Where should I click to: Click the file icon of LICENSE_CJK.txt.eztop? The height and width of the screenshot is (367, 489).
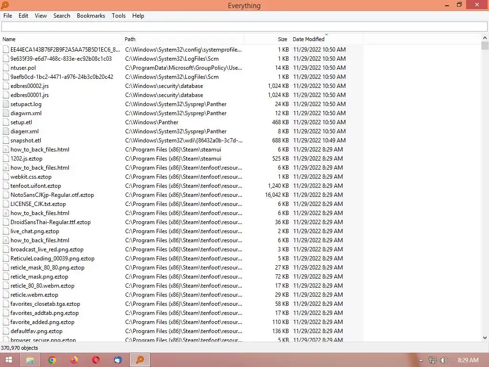pyautogui.click(x=6, y=204)
